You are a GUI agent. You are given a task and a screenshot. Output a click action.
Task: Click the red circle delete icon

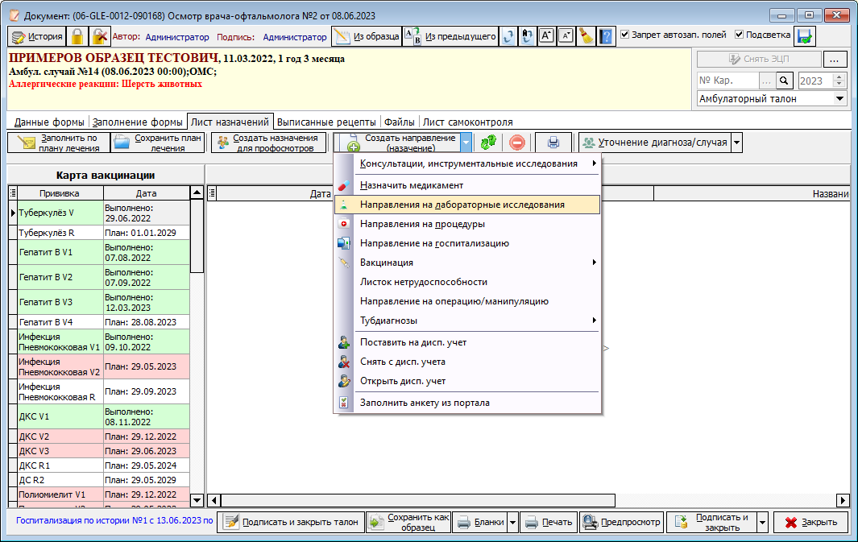pyautogui.click(x=517, y=143)
